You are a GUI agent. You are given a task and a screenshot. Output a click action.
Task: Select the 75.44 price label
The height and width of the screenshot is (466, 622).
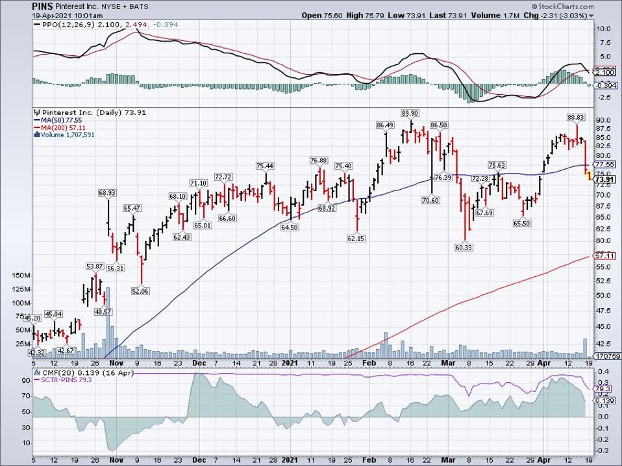(x=265, y=166)
